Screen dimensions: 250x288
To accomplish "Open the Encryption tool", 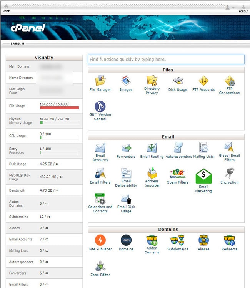I will [229, 173].
